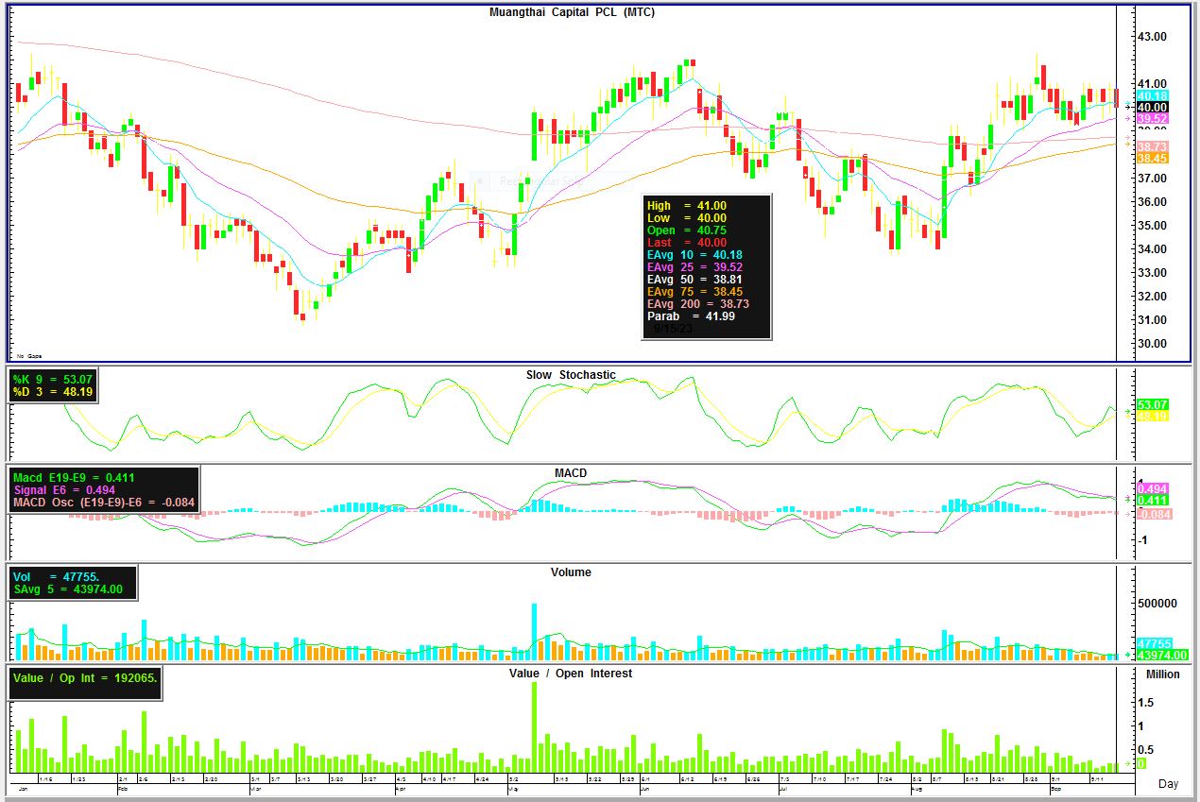
Task: Click the pink -0.084 tag beside the MACD panel
Action: 1153,514
